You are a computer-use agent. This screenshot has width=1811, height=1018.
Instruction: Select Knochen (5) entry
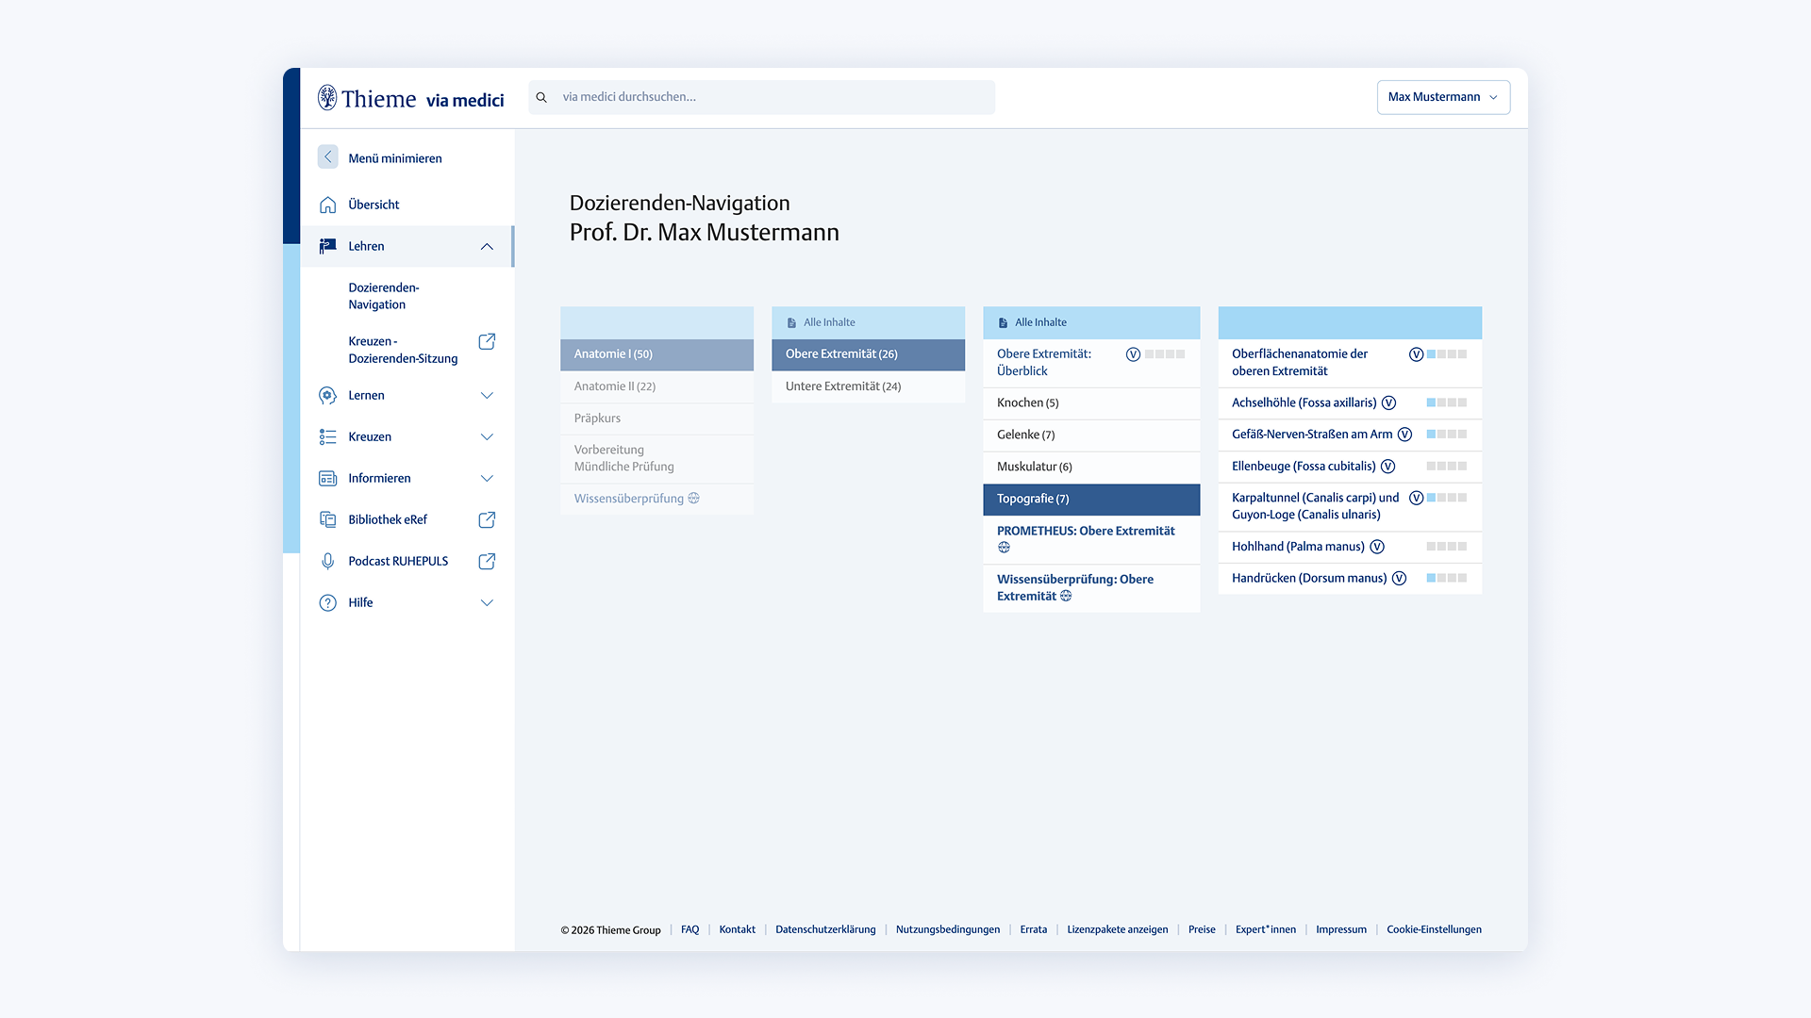point(1091,402)
